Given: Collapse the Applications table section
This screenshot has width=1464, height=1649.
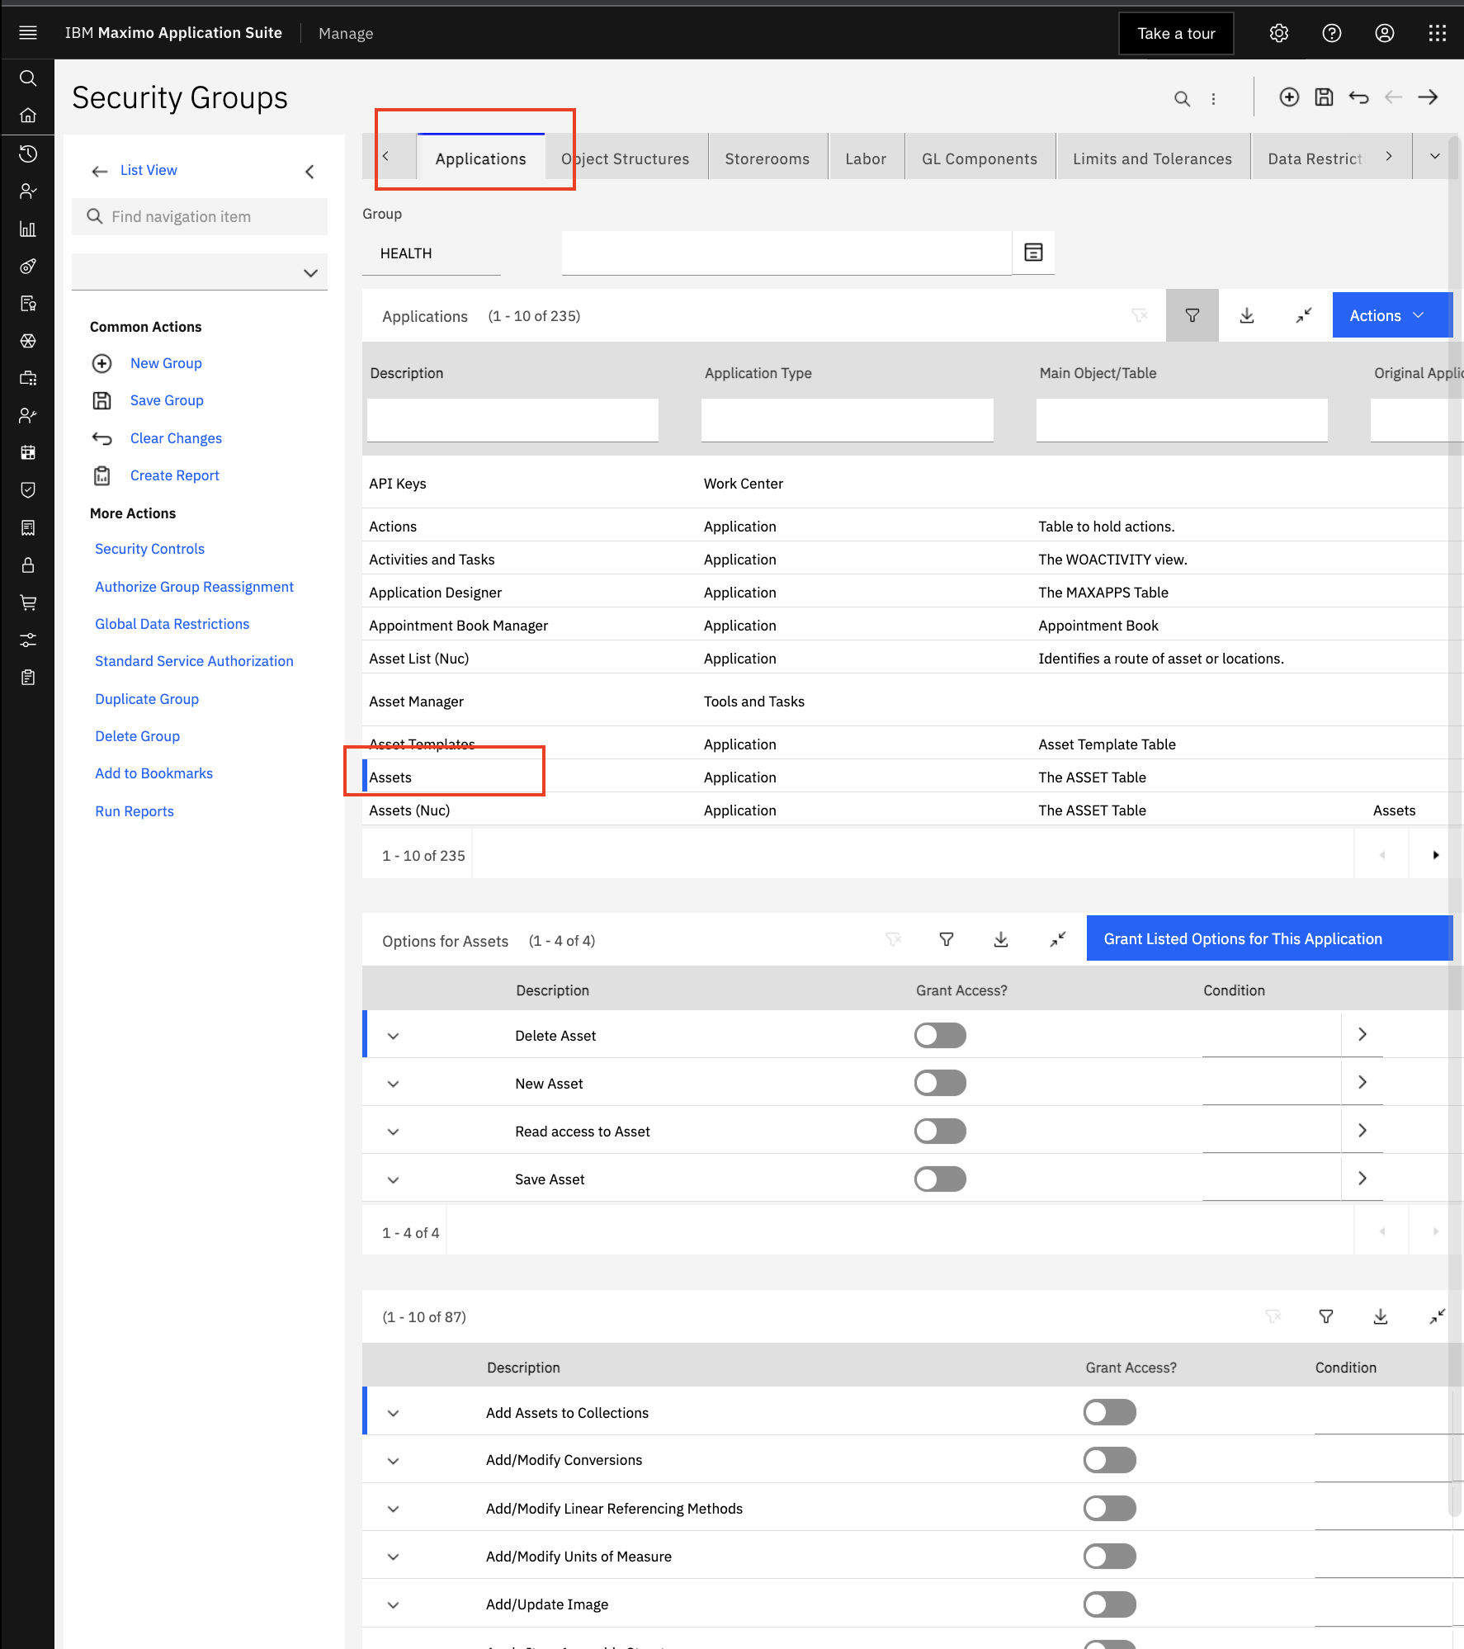Looking at the screenshot, I should [1304, 315].
